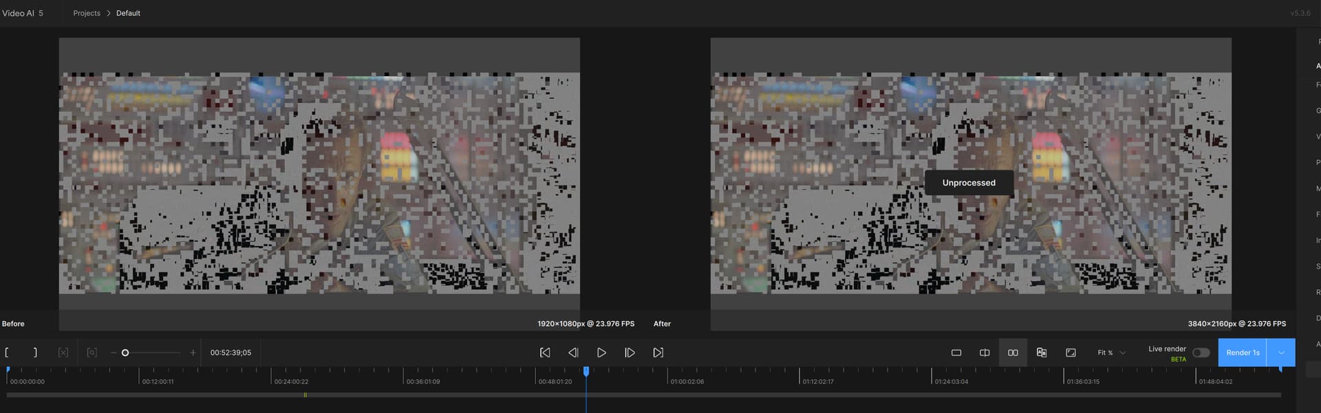
Task: Step forward one frame
Action: point(630,353)
